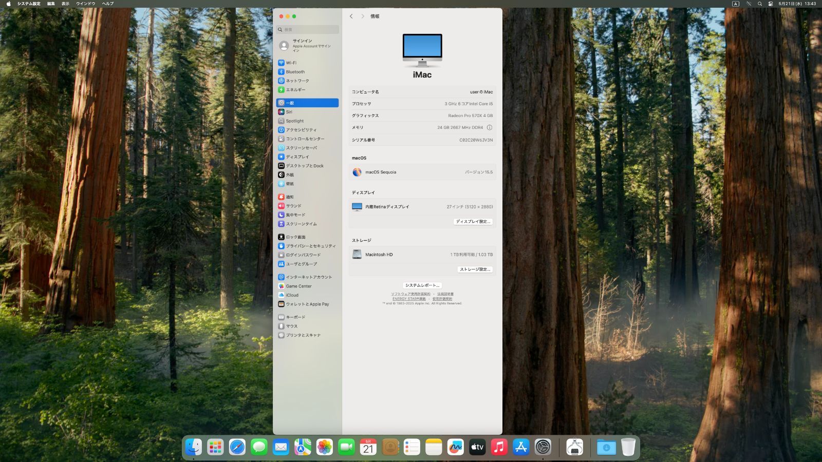The height and width of the screenshot is (462, 822).
Task: Click the forward navigation chevron
Action: 363,16
